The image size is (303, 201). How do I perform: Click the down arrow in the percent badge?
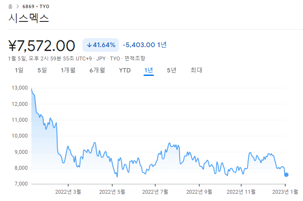[x=89, y=45]
